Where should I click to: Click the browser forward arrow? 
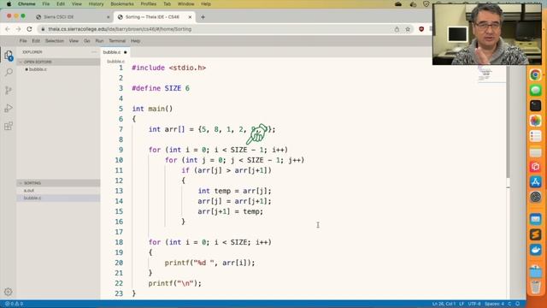coord(18,29)
